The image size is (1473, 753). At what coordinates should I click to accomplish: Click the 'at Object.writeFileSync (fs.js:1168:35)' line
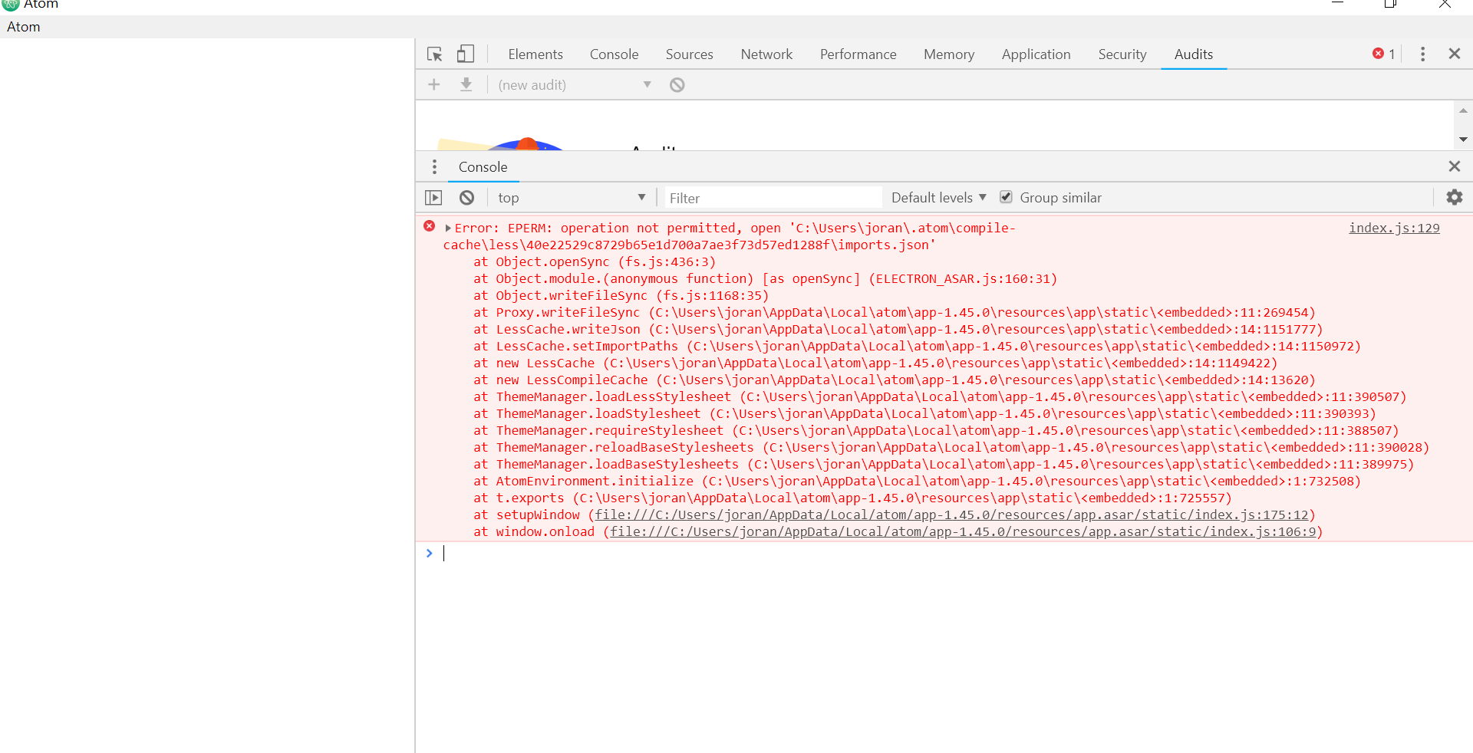[621, 296]
